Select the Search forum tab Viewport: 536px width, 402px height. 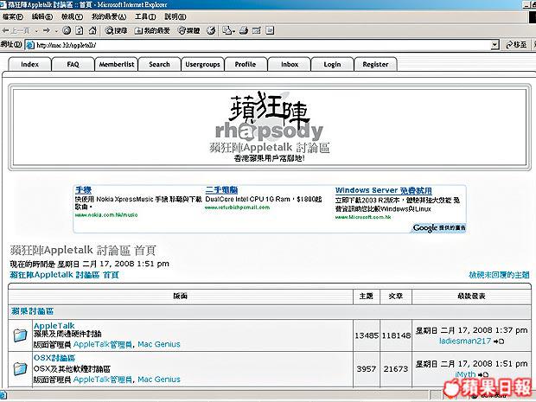pos(159,64)
